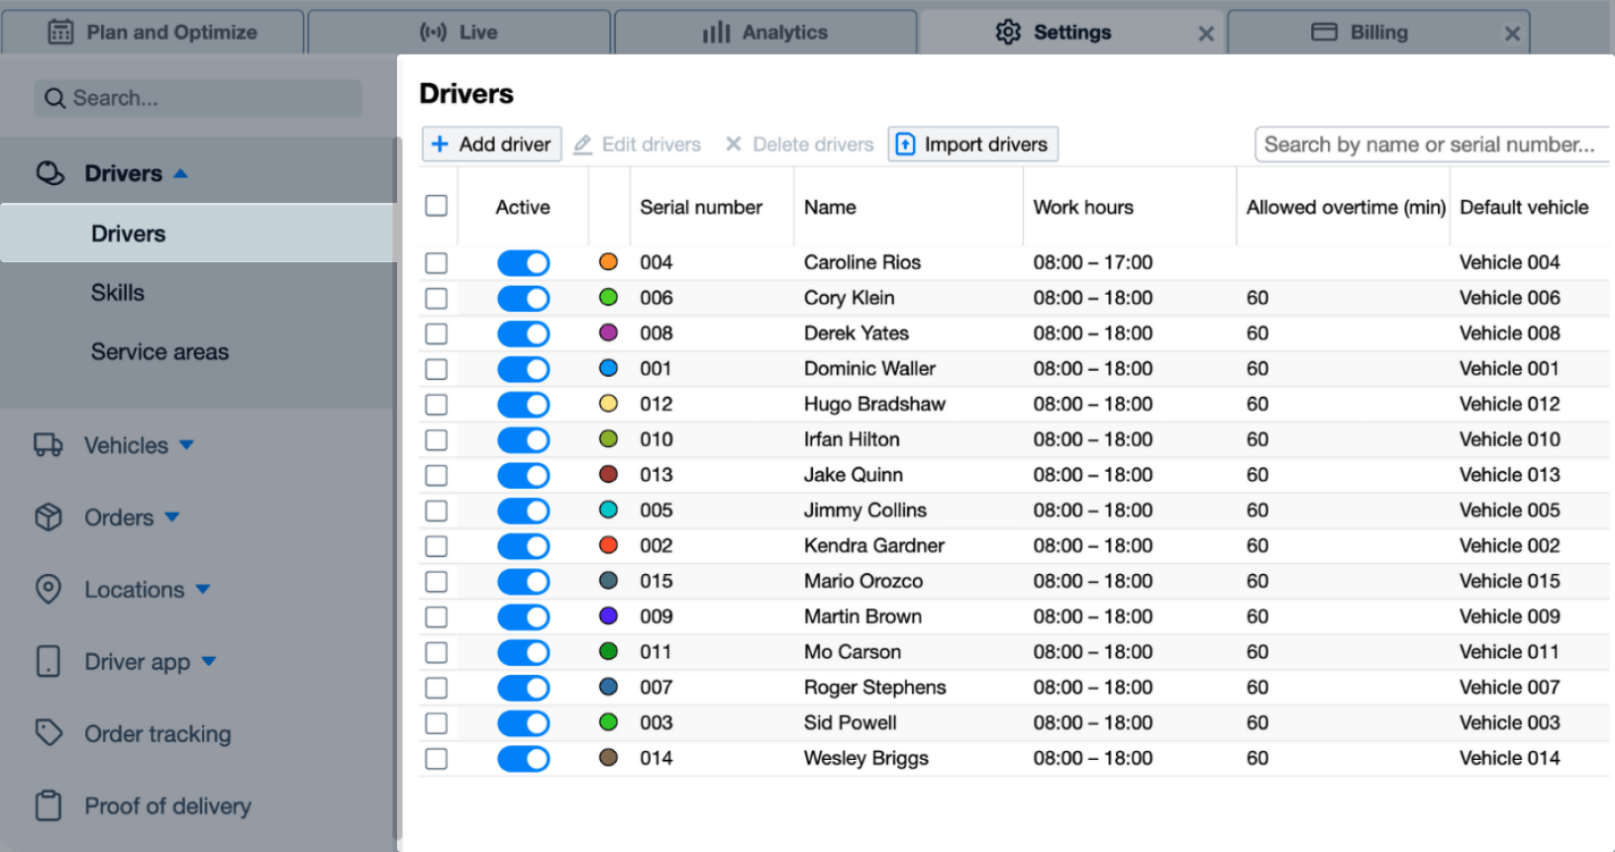The image size is (1615, 852).
Task: Tick the checkbox for Hugo Bradshaw
Action: click(x=437, y=405)
